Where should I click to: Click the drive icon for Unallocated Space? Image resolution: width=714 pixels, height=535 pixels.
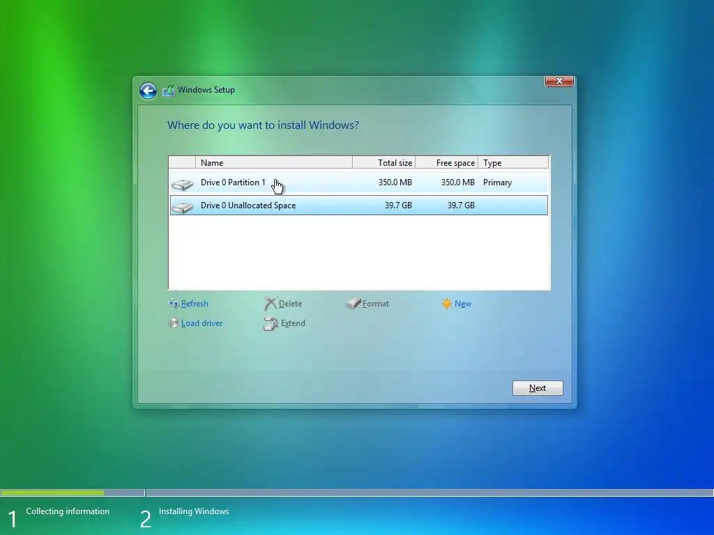pos(183,207)
